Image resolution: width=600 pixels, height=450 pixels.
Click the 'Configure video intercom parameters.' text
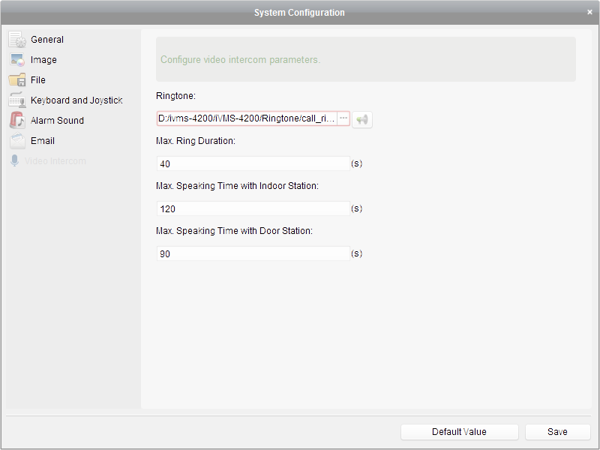240,60
